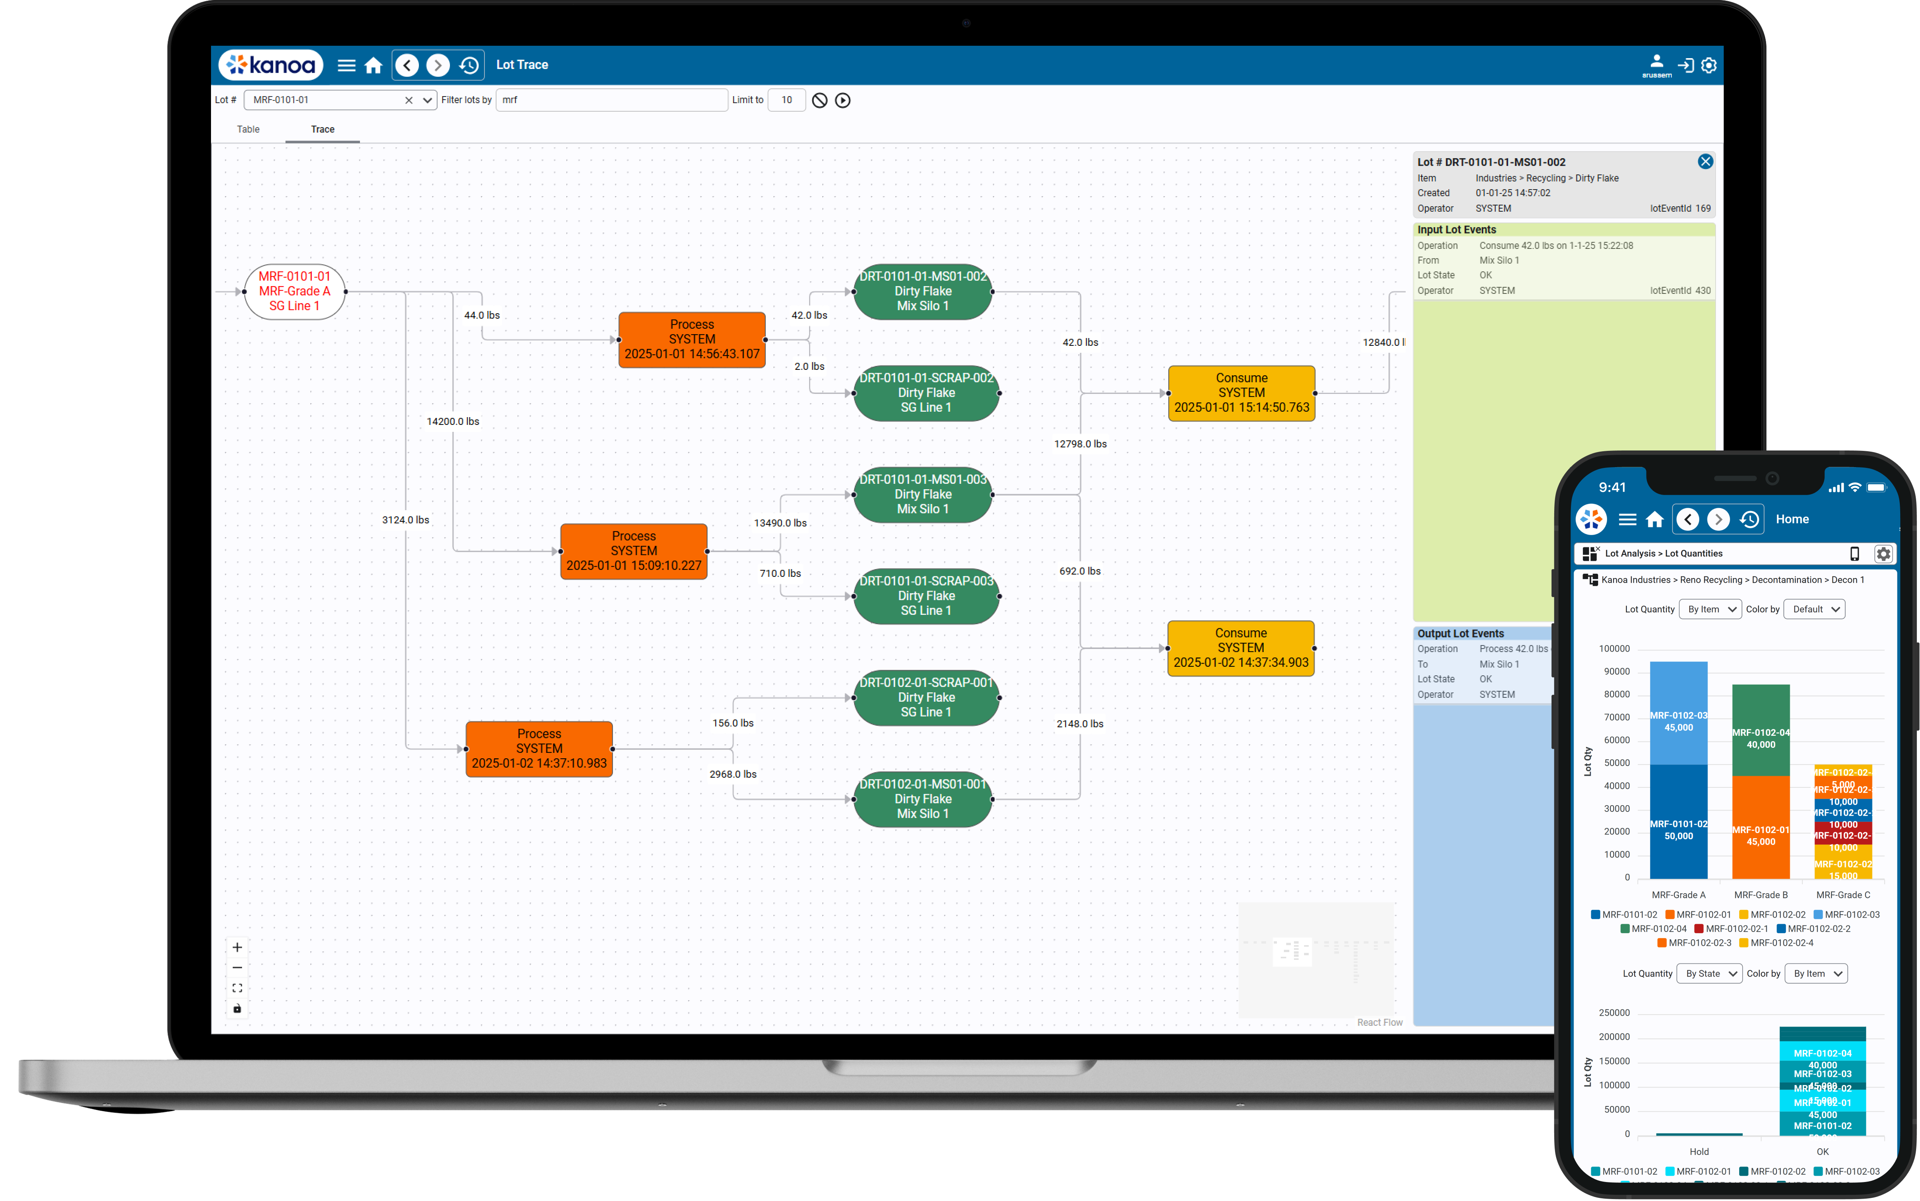Click the cancel circle icon near limit
Image resolution: width=1920 pixels, height=1201 pixels.
(x=819, y=100)
